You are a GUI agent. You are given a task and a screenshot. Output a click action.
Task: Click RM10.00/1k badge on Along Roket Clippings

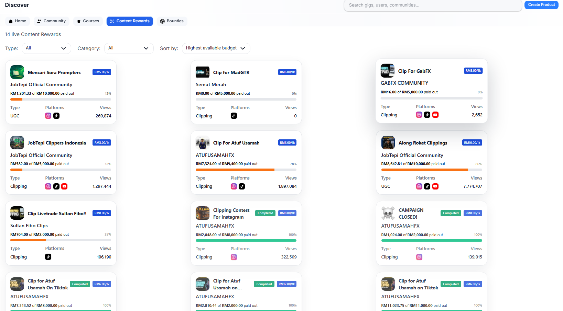click(x=472, y=142)
